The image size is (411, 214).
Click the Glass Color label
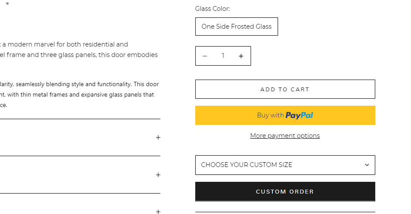pos(212,9)
